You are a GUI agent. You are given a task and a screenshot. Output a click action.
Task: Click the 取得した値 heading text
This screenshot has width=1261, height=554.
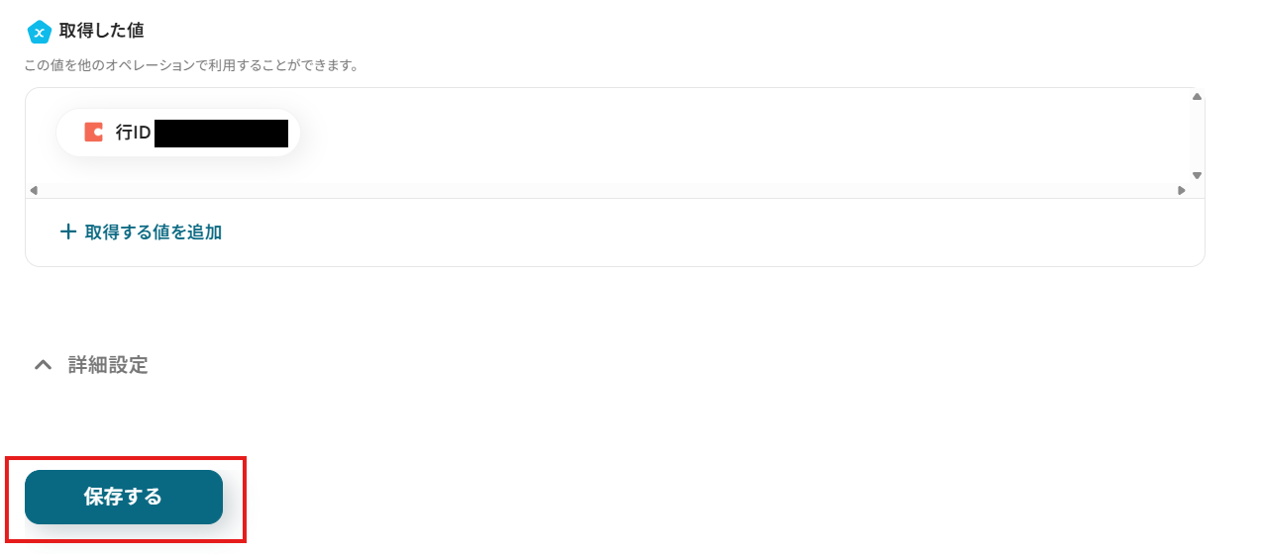click(101, 31)
